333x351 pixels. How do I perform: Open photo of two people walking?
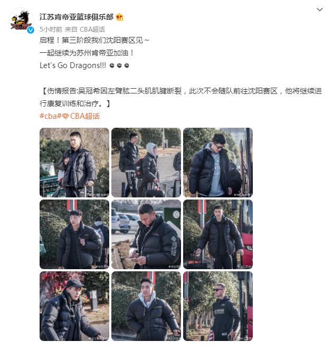[x=146, y=163]
